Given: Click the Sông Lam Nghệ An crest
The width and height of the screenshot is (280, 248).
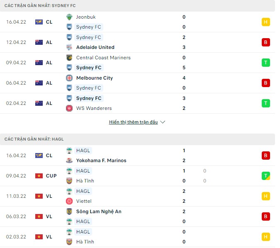Looking at the screenshot, I should click(69, 212).
